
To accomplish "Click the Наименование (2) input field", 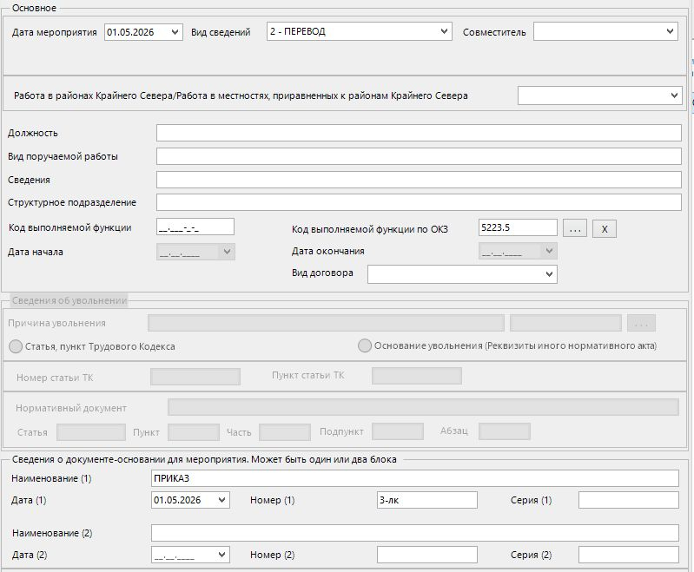I will [x=414, y=533].
